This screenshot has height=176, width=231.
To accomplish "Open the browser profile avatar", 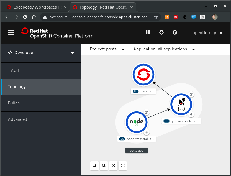I will click(x=215, y=17).
